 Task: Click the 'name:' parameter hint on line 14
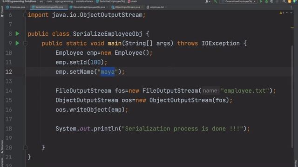click(211, 91)
